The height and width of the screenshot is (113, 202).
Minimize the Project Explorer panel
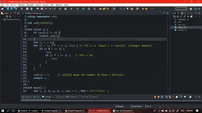pyautogui.click(x=15, y=13)
